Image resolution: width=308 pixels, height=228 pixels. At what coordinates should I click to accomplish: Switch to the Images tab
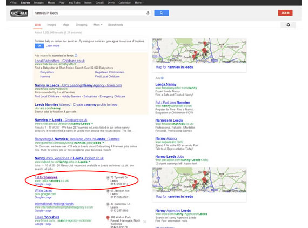tap(51, 25)
